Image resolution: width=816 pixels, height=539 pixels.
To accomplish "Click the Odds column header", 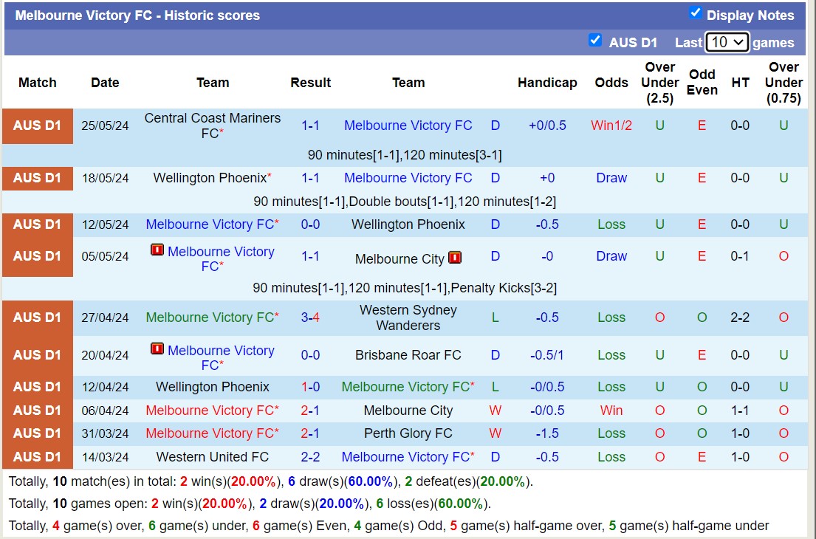I will (x=611, y=83).
